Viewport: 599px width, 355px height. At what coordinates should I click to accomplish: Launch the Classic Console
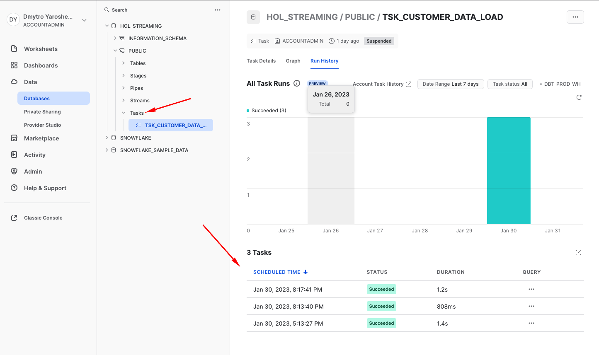click(43, 217)
